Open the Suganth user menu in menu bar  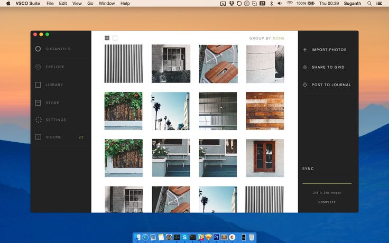pos(352,3)
